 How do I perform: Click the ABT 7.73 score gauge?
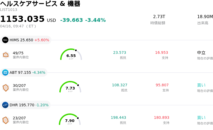[70, 87]
